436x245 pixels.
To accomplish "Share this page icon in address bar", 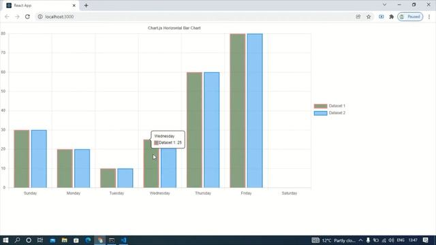I will point(358,16).
